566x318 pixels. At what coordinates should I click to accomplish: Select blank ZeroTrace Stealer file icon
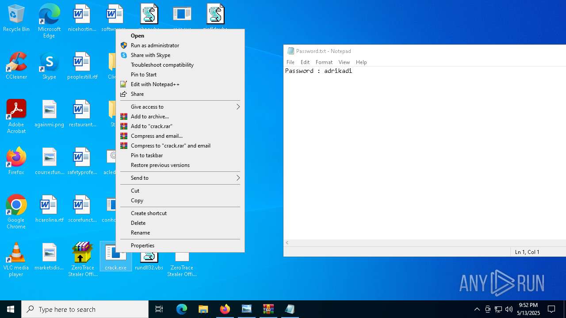click(182, 264)
